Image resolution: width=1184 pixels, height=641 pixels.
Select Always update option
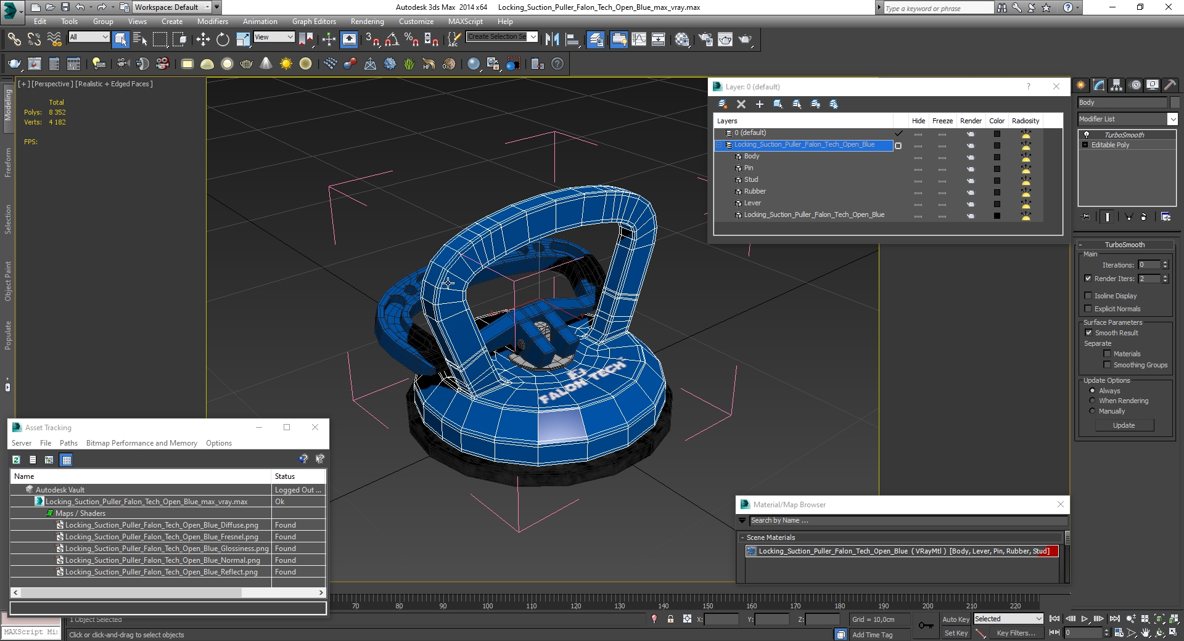(x=1092, y=391)
